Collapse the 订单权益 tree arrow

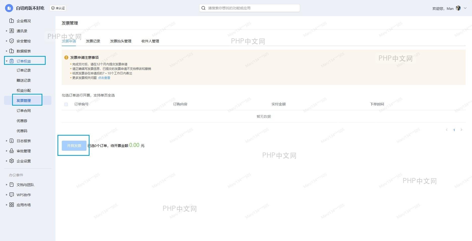point(7,61)
